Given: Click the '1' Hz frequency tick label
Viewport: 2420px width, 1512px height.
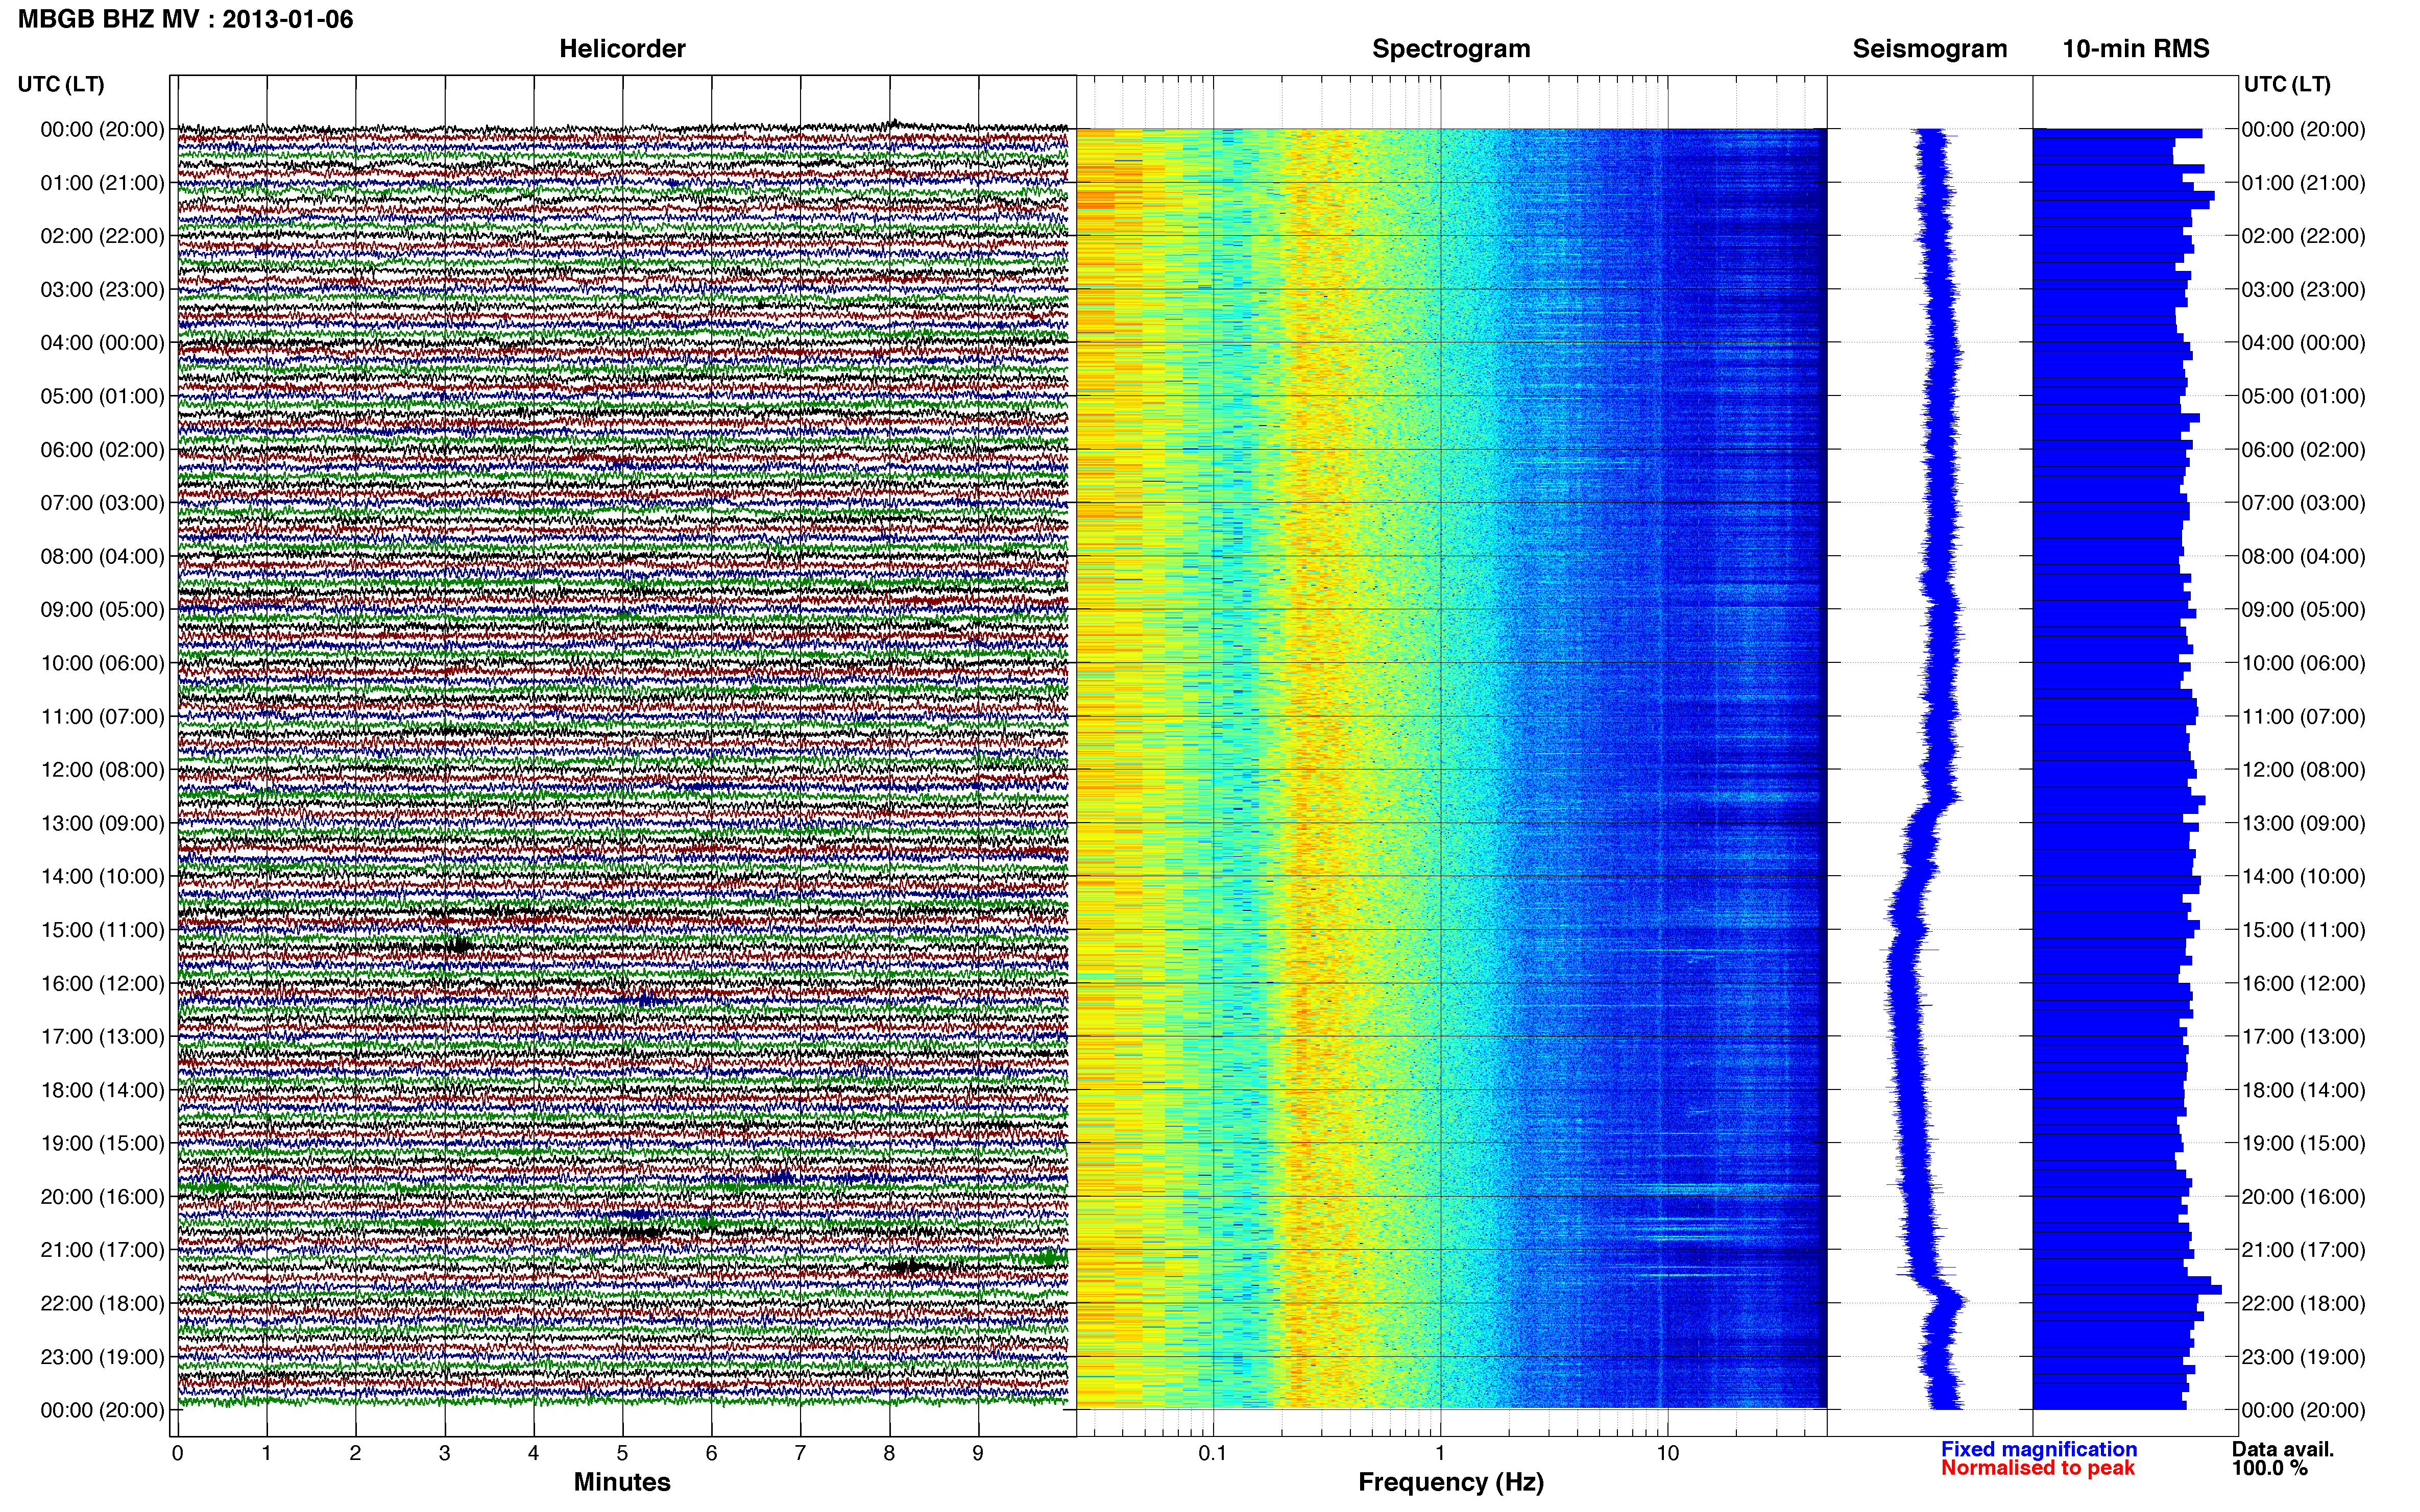Looking at the screenshot, I should tap(1441, 1454).
